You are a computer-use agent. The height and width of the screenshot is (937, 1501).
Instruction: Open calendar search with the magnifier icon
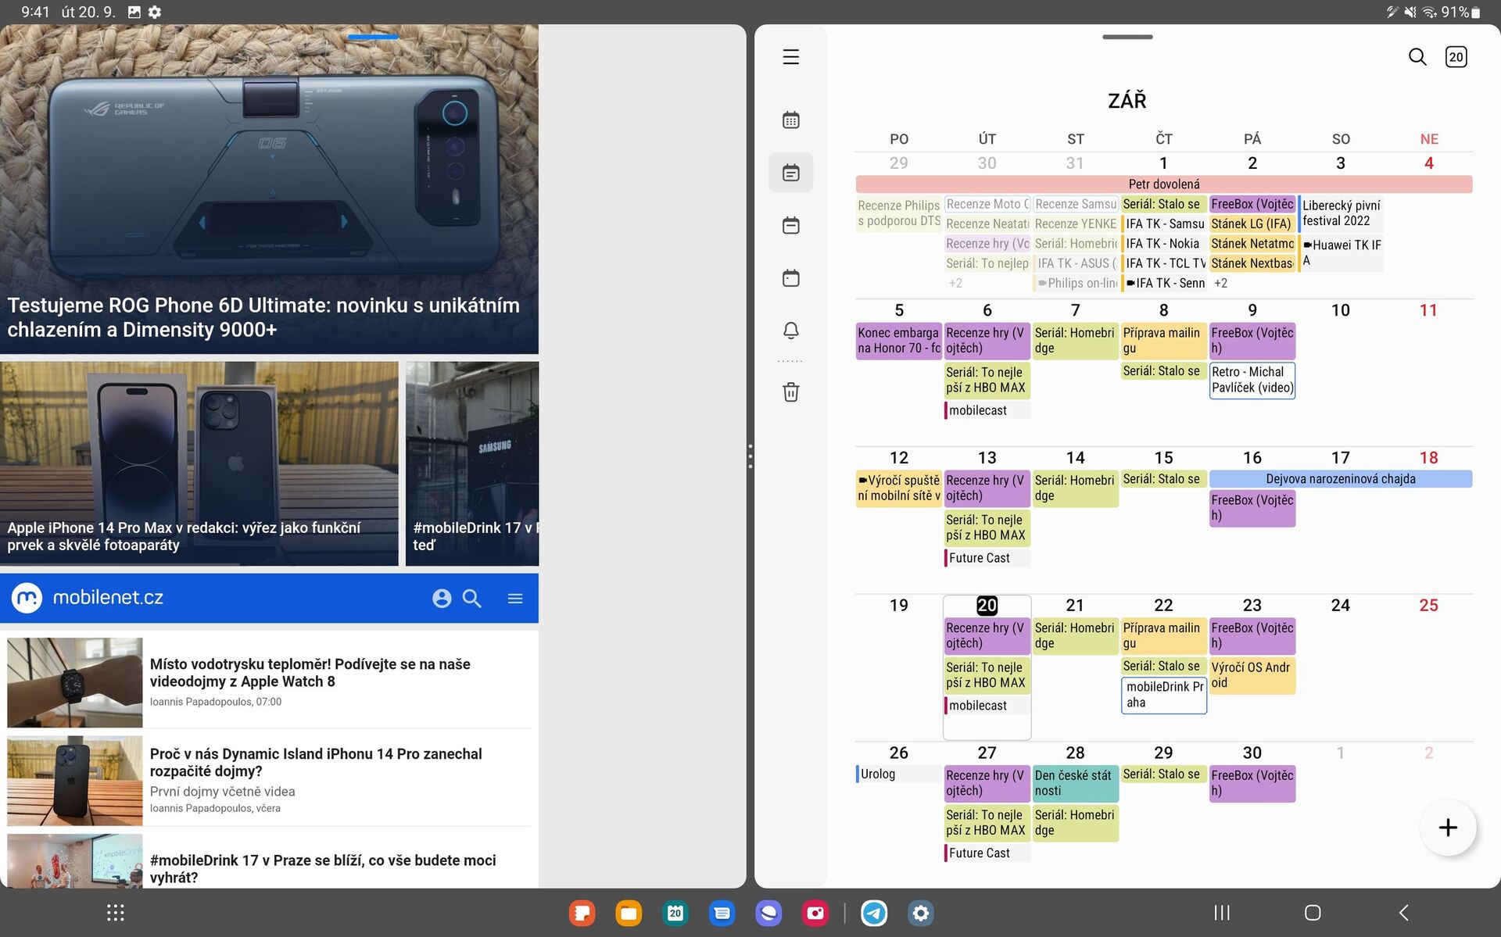point(1417,56)
